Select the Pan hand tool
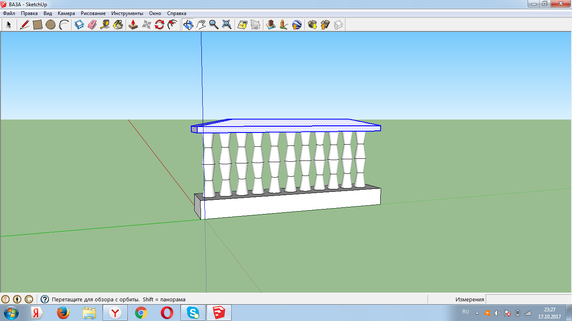The height and width of the screenshot is (321, 572). click(201, 25)
